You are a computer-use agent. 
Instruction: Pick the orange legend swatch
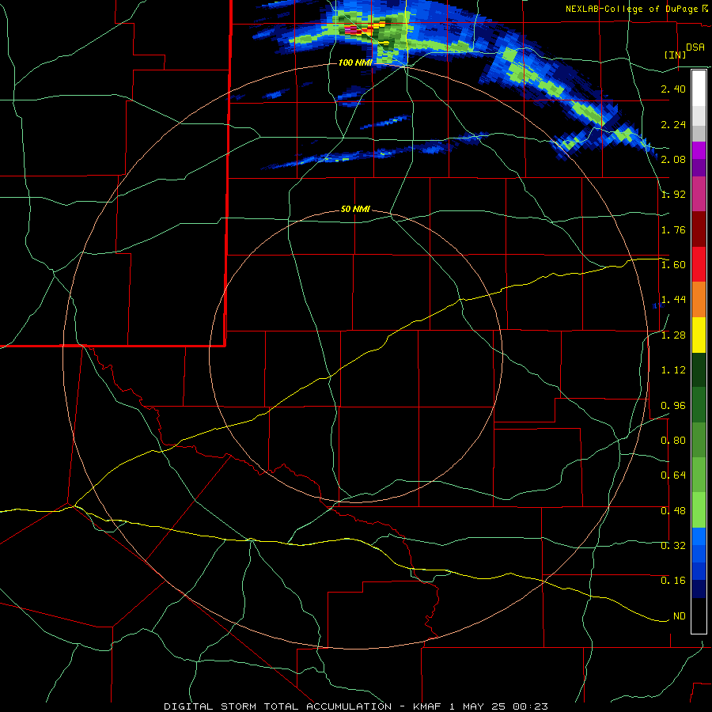click(699, 300)
